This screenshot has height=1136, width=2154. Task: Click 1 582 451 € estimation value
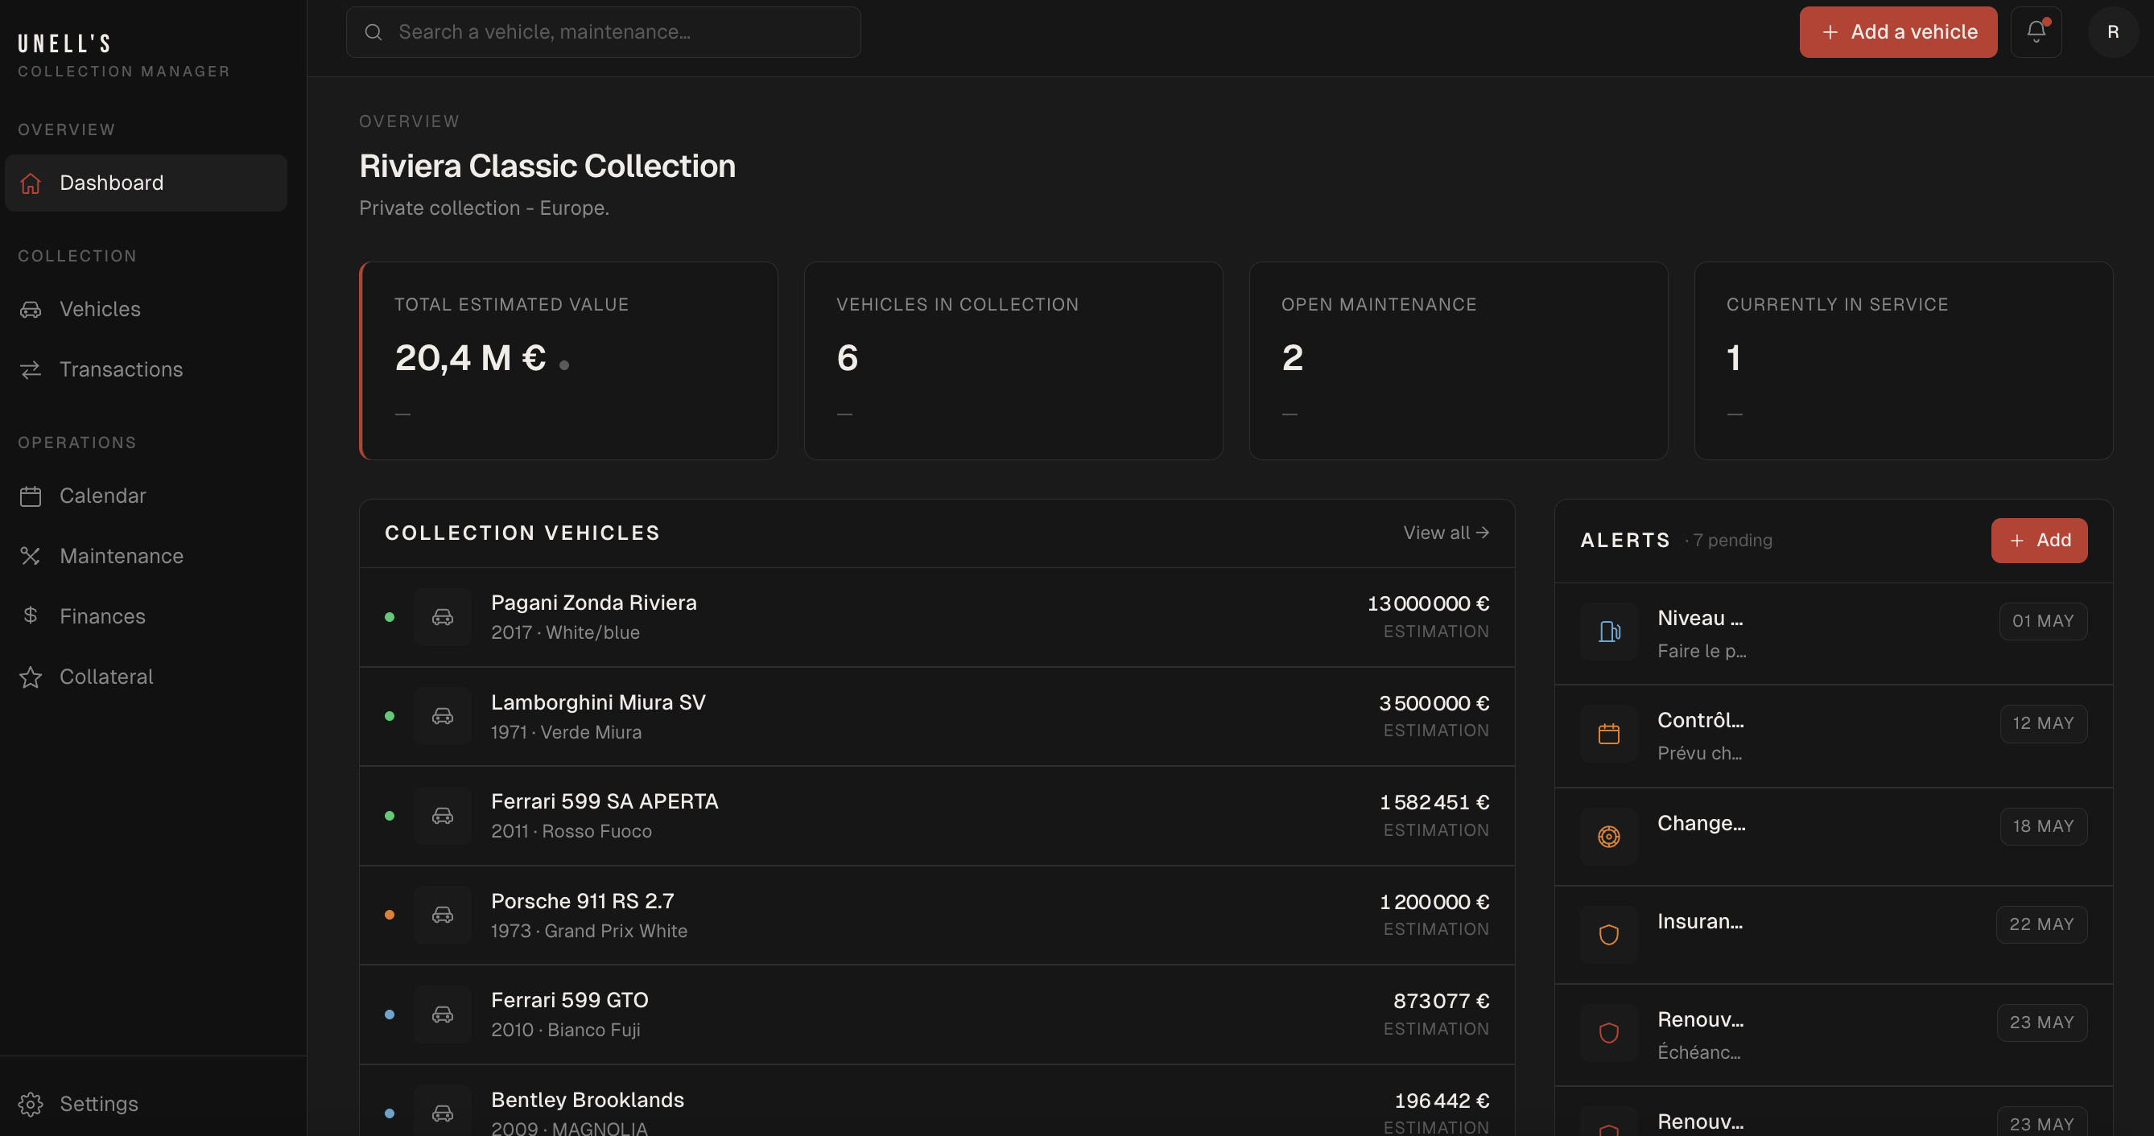tap(1434, 802)
